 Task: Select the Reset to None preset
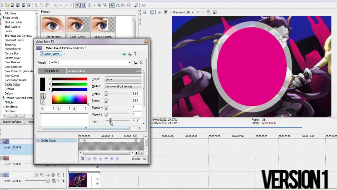[53, 27]
